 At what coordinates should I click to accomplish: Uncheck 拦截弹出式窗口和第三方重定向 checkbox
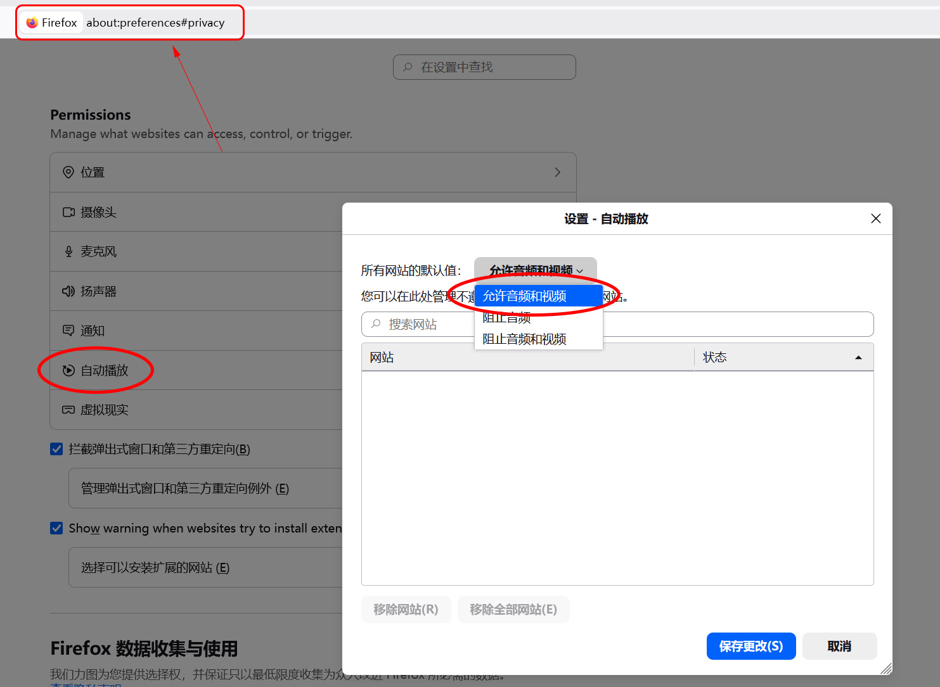pyautogui.click(x=56, y=449)
